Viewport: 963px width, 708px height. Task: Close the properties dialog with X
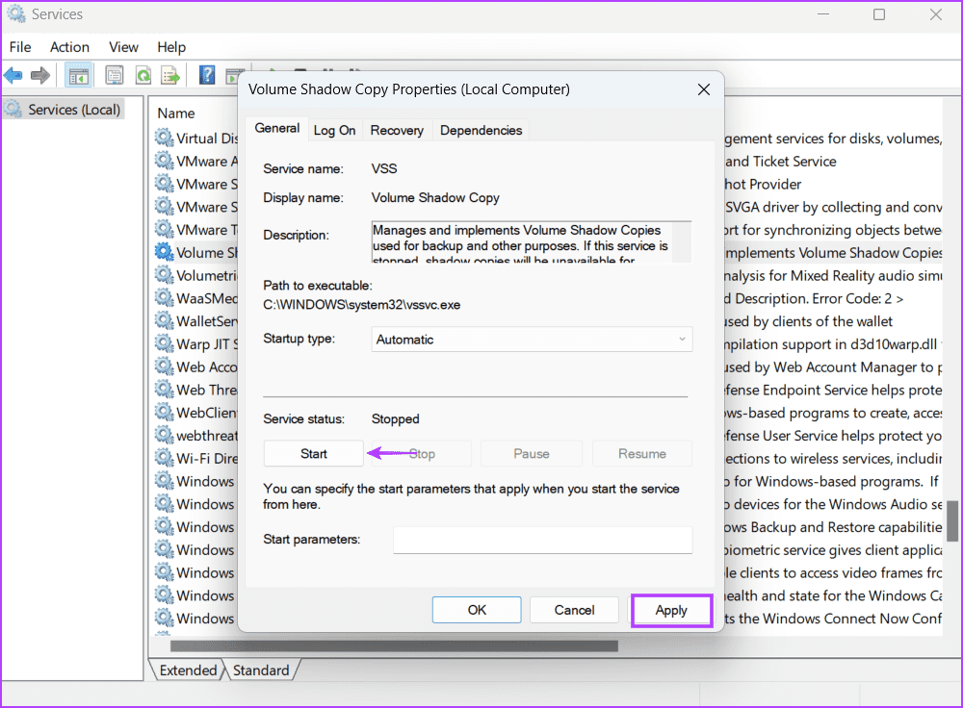point(704,89)
